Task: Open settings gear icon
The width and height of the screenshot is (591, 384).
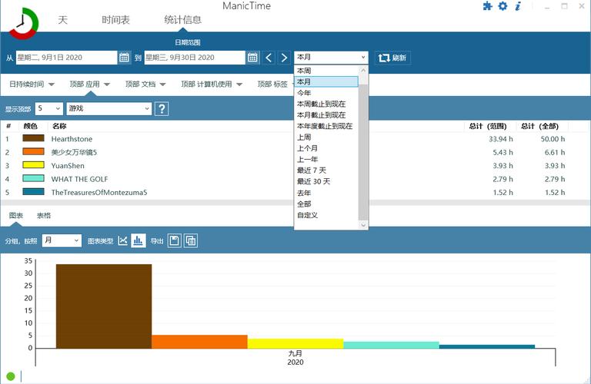Action: click(x=503, y=6)
